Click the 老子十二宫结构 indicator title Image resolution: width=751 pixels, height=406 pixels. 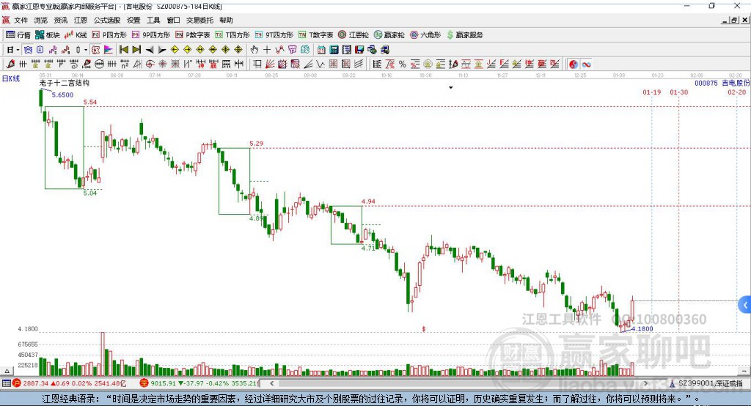point(65,83)
